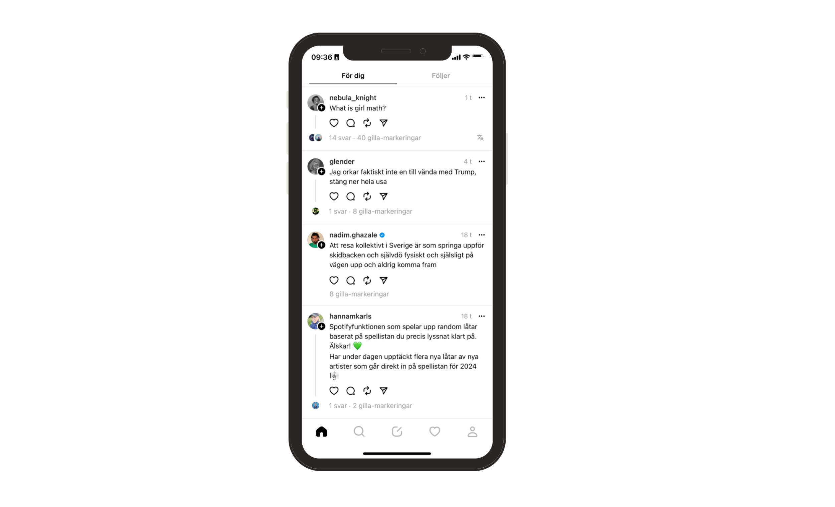Repost glender's Trump-related post
Image resolution: width=835 pixels, height=507 pixels.
pos(367,196)
